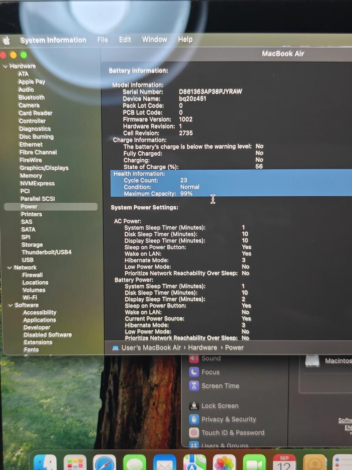Open Mail app in the Dock
352x470 pixels.
click(164, 463)
